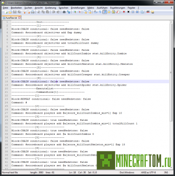Open the Makro menu
This screenshot has width=175, height=176.
[x=91, y=8]
